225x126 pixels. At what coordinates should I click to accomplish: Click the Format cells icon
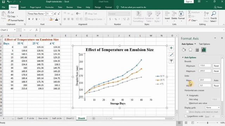(x=181, y=14)
